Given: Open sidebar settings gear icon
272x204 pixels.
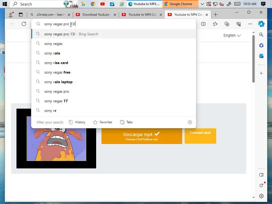Looking at the screenshot, I should (x=261, y=196).
